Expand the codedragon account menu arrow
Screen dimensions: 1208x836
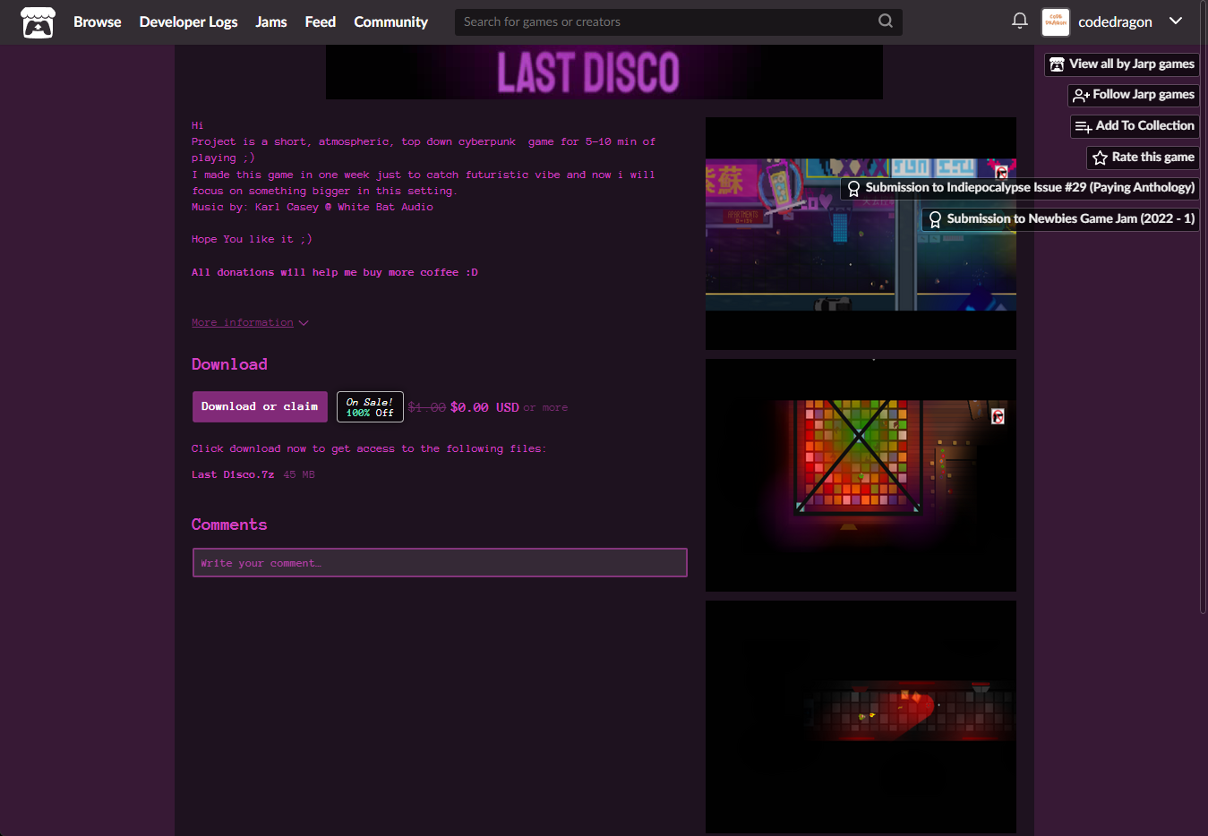[x=1176, y=21]
